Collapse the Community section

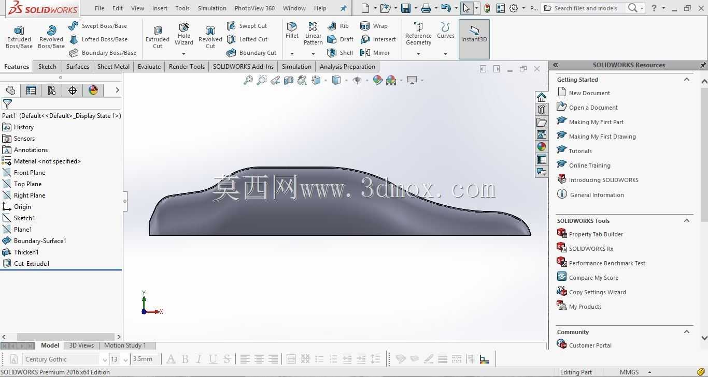[687, 331]
